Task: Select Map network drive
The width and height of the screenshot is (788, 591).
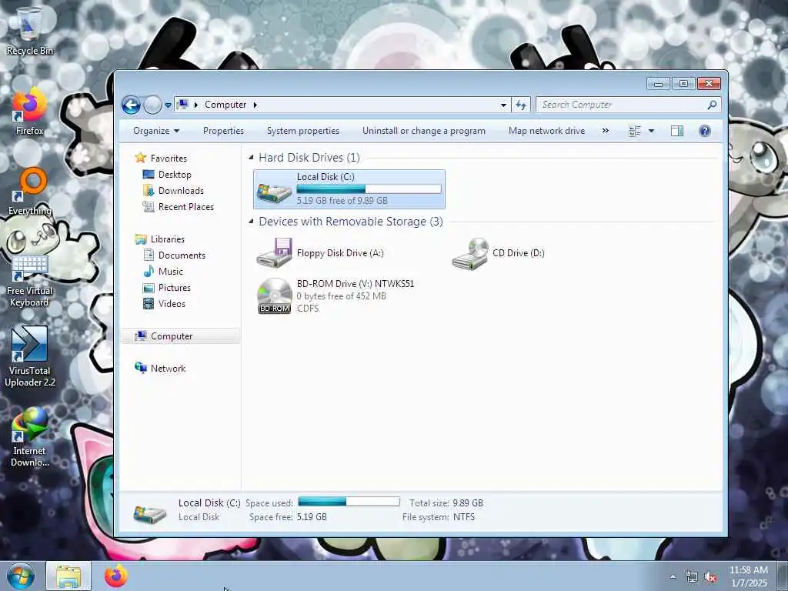Action: pyautogui.click(x=546, y=131)
